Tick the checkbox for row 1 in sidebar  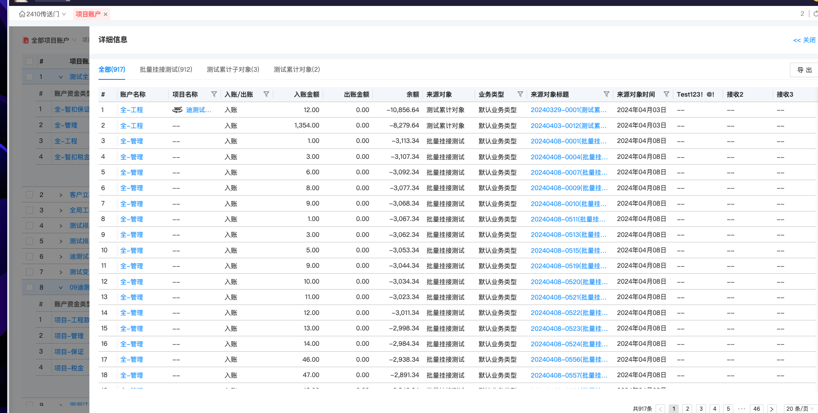point(29,77)
